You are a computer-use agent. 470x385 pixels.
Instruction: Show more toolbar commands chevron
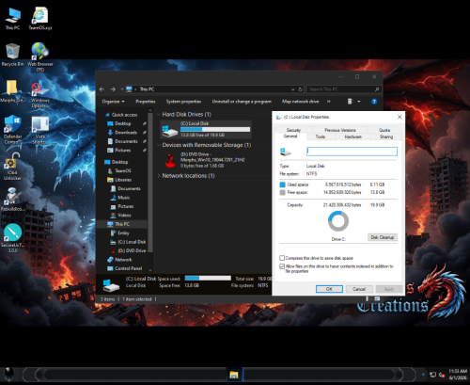(x=328, y=102)
